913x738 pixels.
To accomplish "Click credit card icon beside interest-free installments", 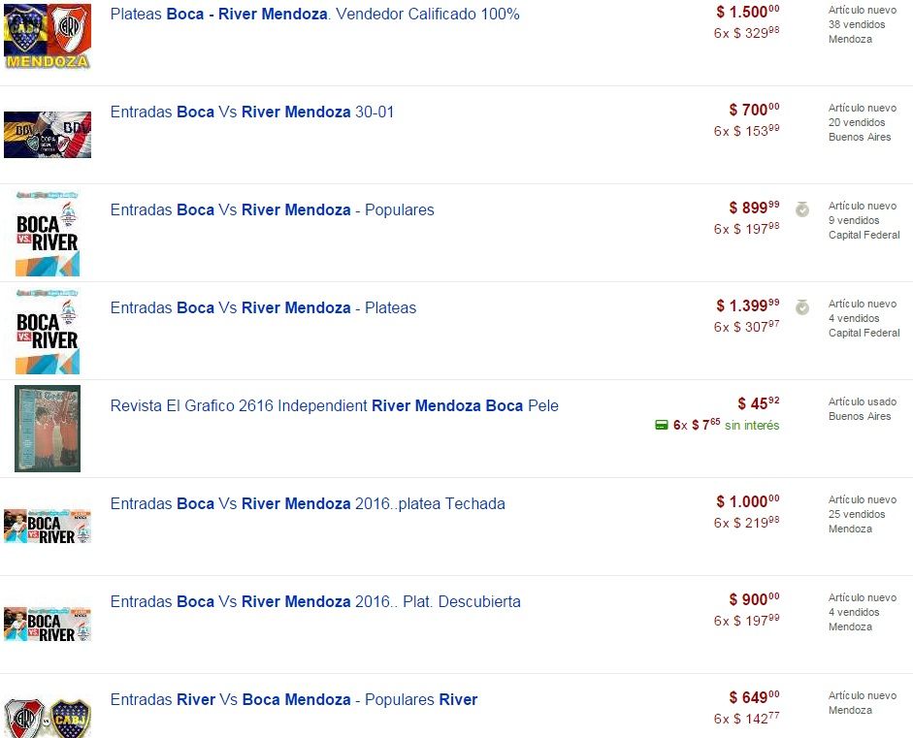I will click(661, 425).
